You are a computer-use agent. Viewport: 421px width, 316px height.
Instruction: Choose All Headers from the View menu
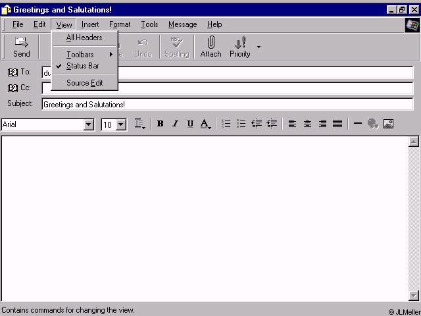click(84, 38)
